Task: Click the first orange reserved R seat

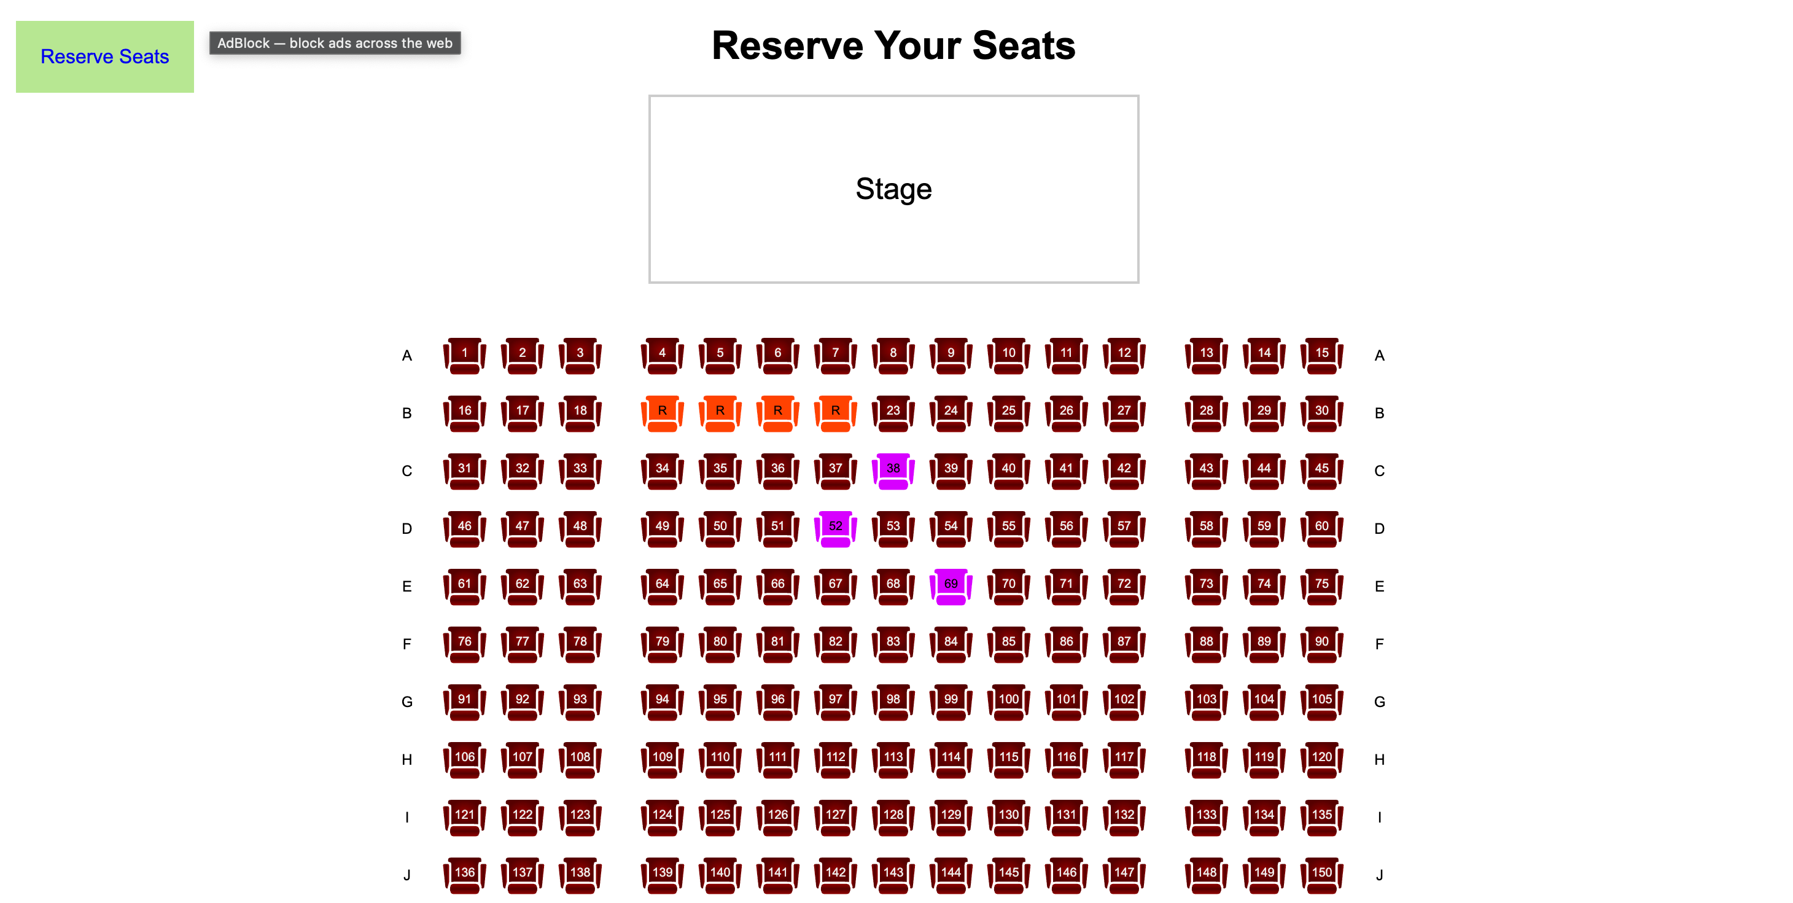Action: pos(662,414)
